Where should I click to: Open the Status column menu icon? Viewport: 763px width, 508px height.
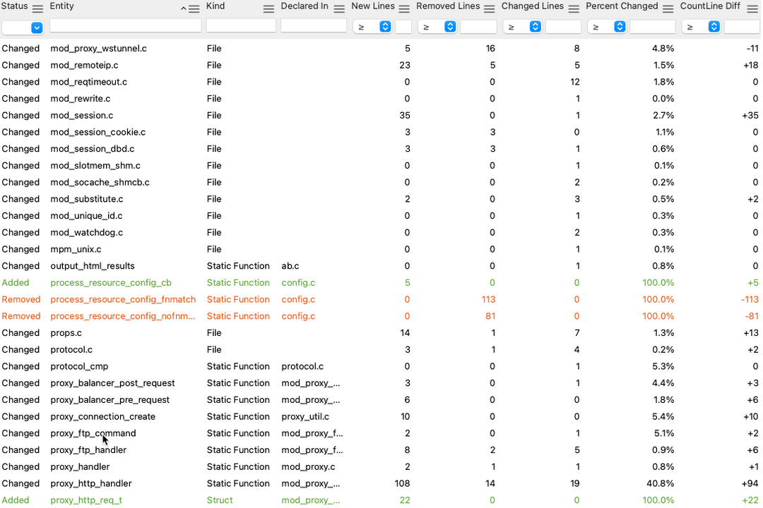pyautogui.click(x=37, y=8)
